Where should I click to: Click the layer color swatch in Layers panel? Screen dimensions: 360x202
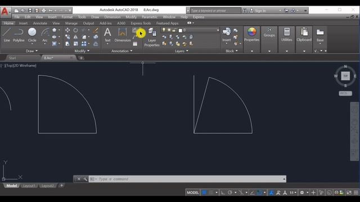(181, 30)
